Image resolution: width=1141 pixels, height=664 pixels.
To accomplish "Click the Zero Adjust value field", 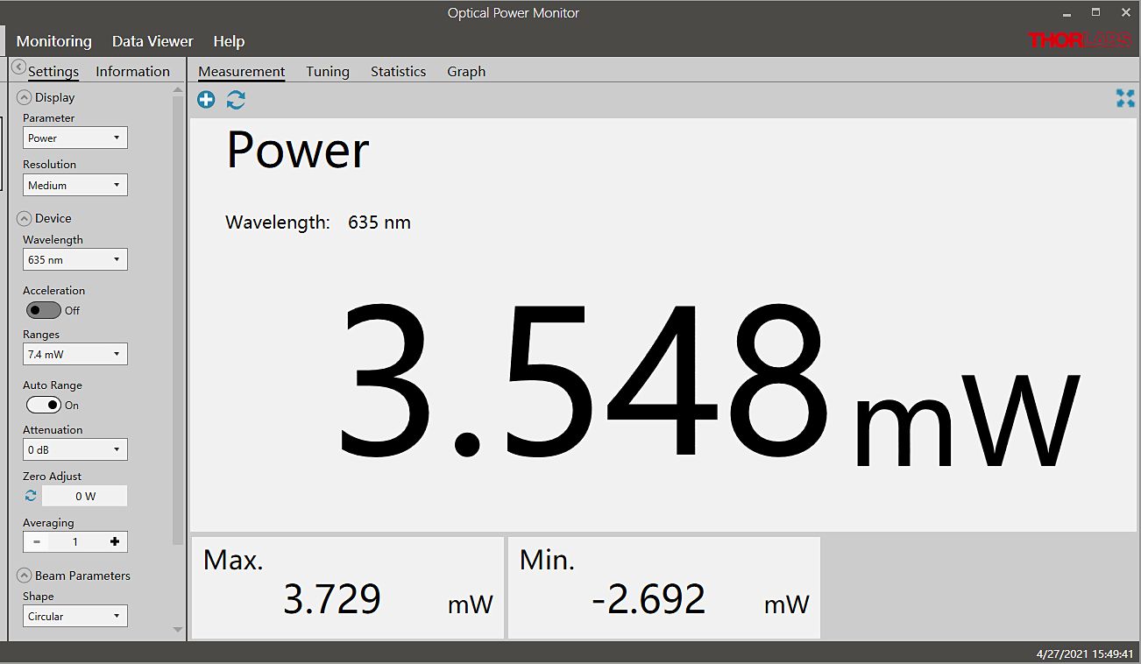I will tap(85, 496).
